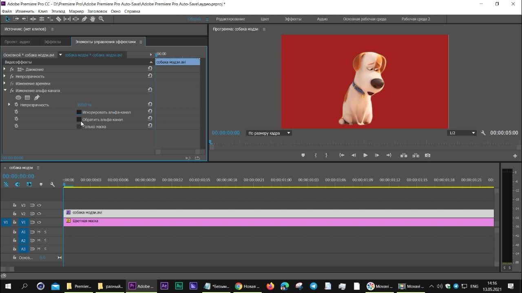The image size is (522, 293).
Task: Switch to Эффекты panel tab
Action: [53, 42]
